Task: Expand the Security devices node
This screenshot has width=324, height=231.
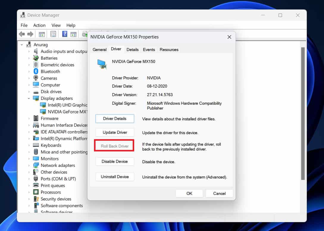Action: [x=29, y=199]
